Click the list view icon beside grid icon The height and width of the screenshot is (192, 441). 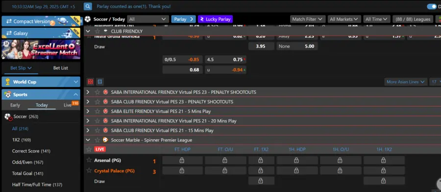click(99, 82)
